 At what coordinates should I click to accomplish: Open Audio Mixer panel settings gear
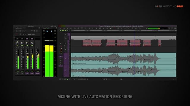[x=40, y=28]
